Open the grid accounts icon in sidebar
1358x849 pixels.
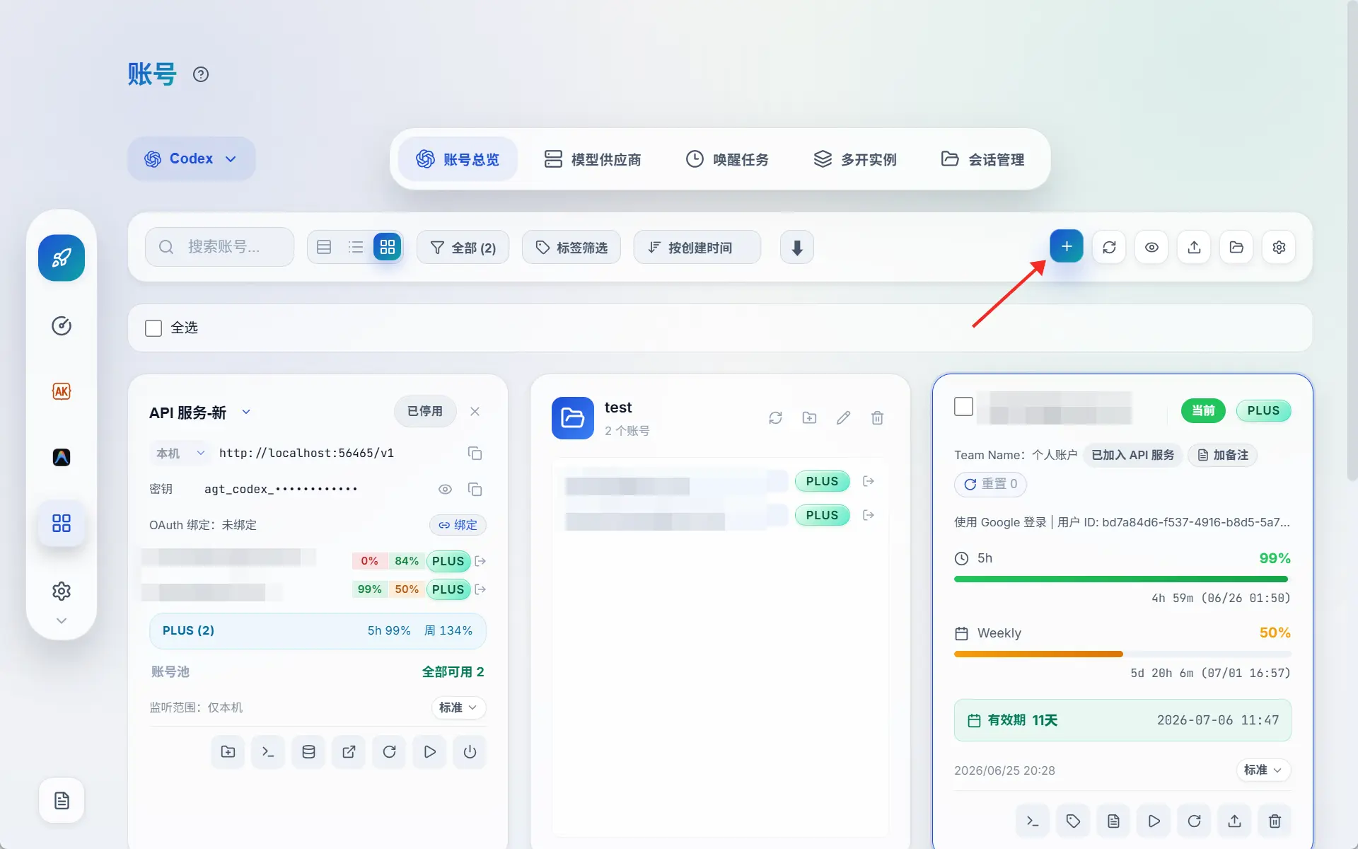62,523
